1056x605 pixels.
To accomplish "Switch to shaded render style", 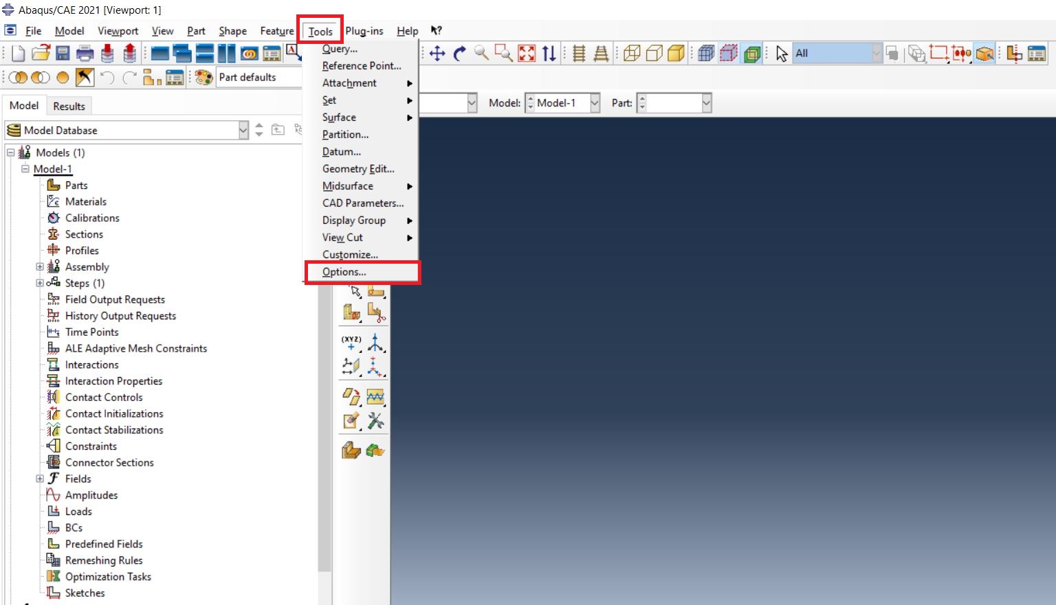I will coord(676,54).
